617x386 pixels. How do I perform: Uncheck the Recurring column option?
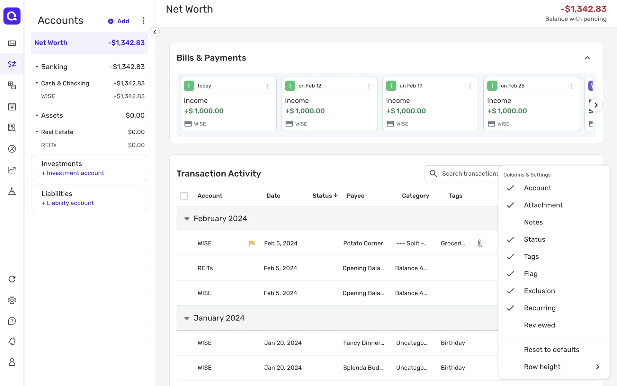[540, 308]
